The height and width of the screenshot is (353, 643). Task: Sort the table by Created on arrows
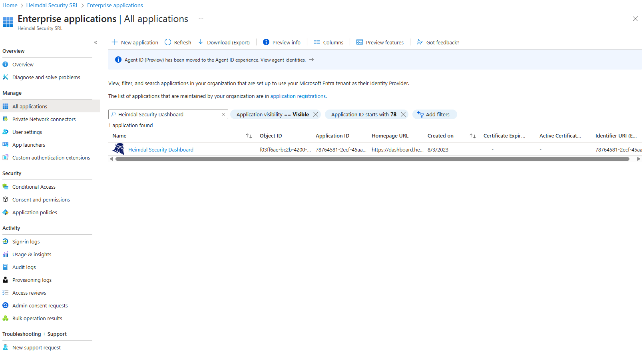tap(473, 136)
